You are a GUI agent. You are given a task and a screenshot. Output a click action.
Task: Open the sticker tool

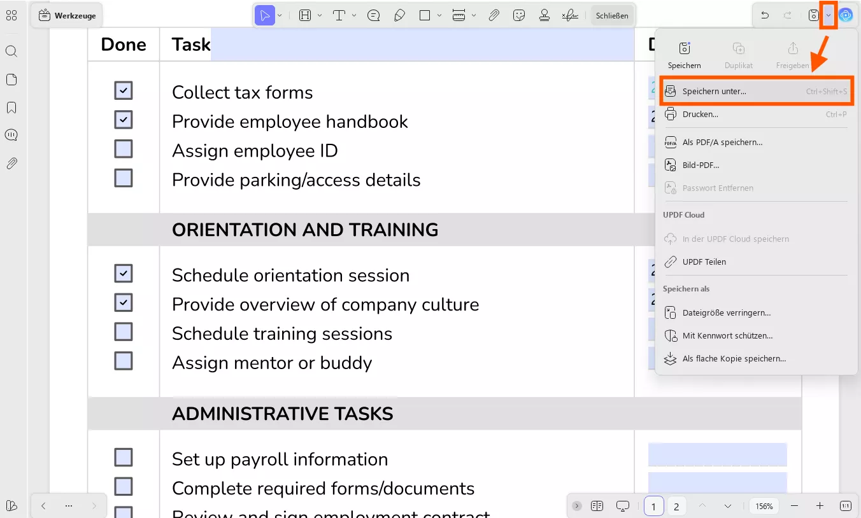tap(519, 16)
